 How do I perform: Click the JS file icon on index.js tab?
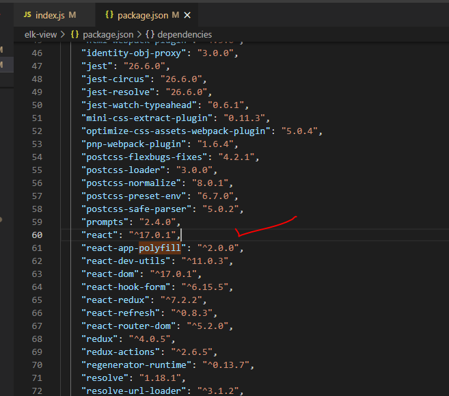[x=27, y=15]
